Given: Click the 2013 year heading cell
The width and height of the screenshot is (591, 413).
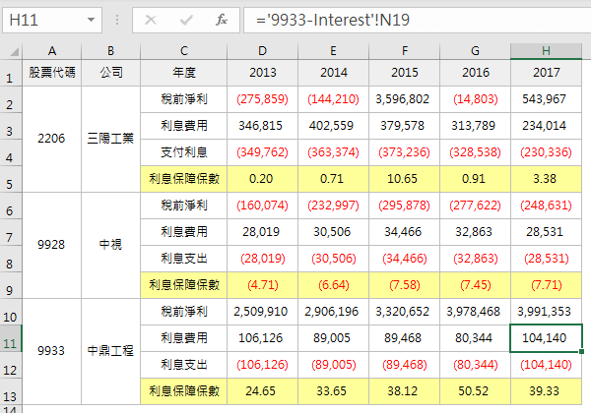Looking at the screenshot, I should (262, 73).
